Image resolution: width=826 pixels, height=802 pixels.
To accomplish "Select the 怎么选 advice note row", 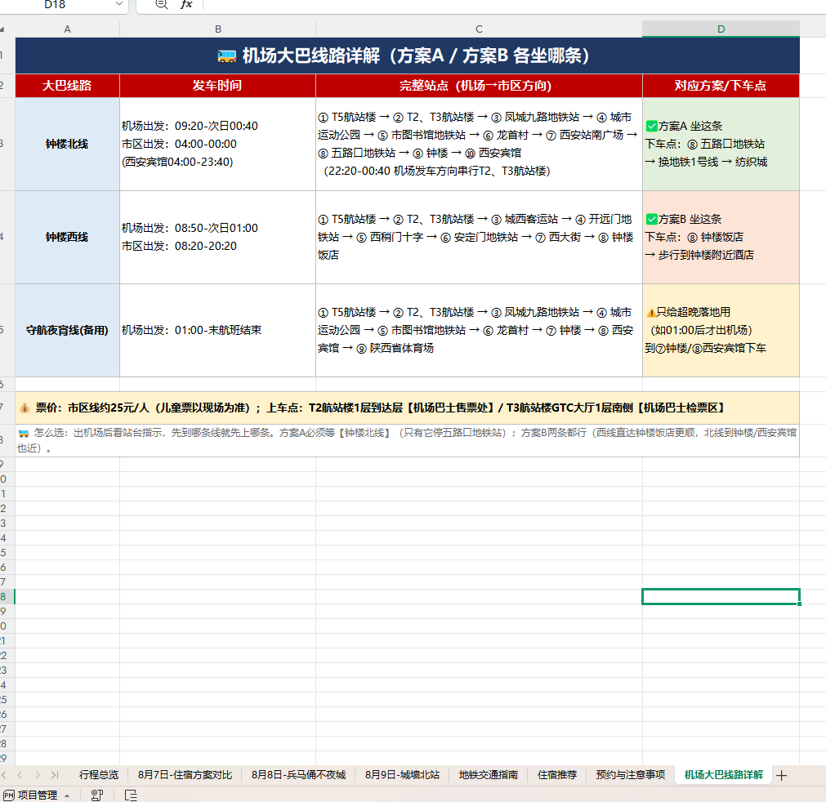I will (407, 440).
